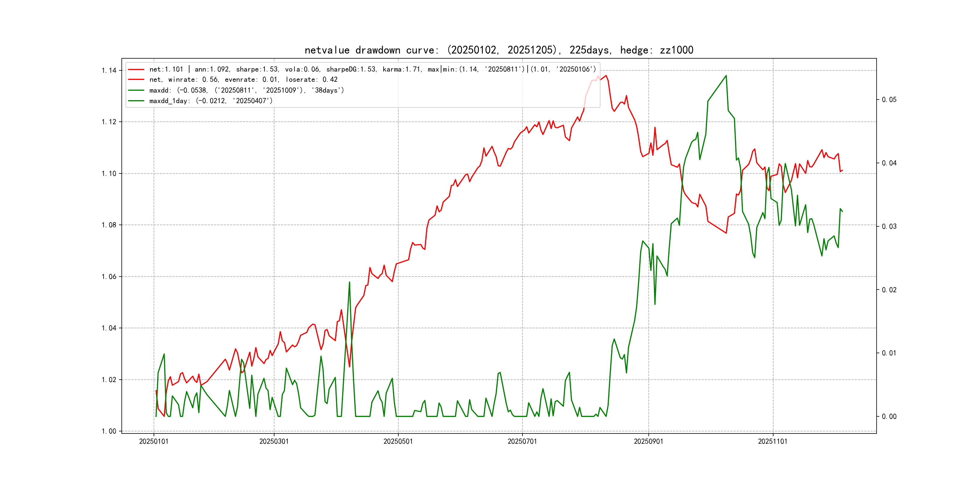Click the 20250101 x-axis tick label
The image size is (974, 487).
pyautogui.click(x=154, y=442)
